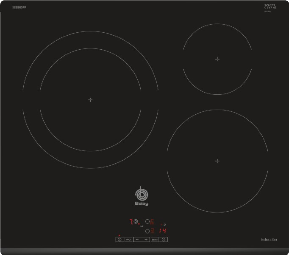Tap the left zone power level 7
This screenshot has width=289, height=255.
click(x=131, y=221)
